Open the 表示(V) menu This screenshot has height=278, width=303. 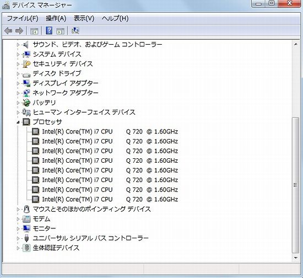pos(84,19)
